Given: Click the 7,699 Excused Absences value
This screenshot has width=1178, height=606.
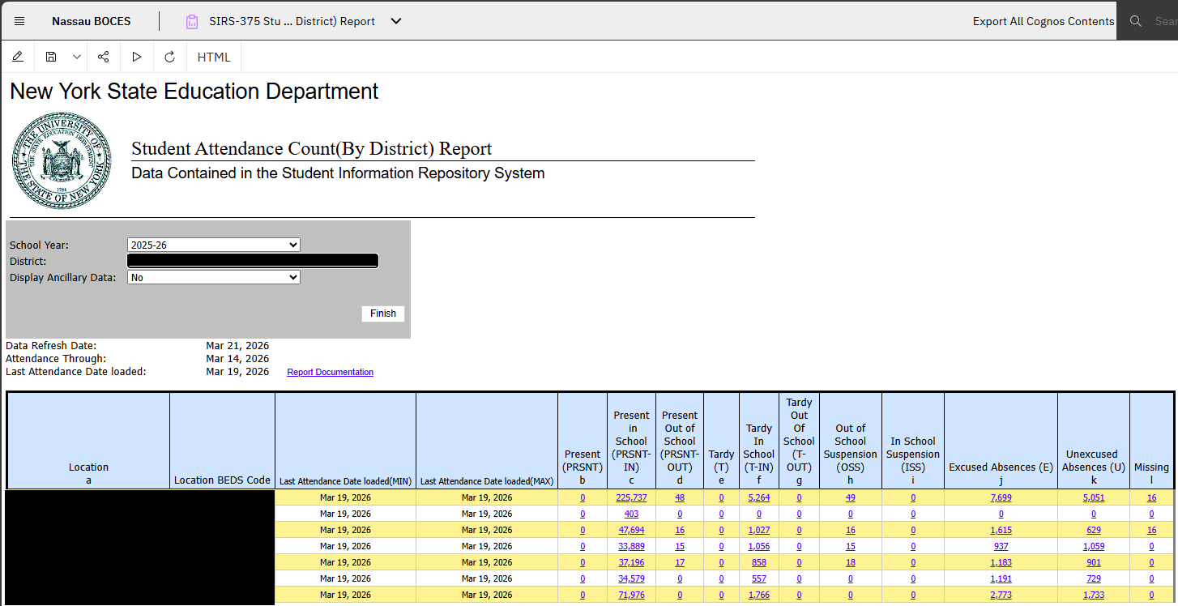Looking at the screenshot, I should point(1001,497).
